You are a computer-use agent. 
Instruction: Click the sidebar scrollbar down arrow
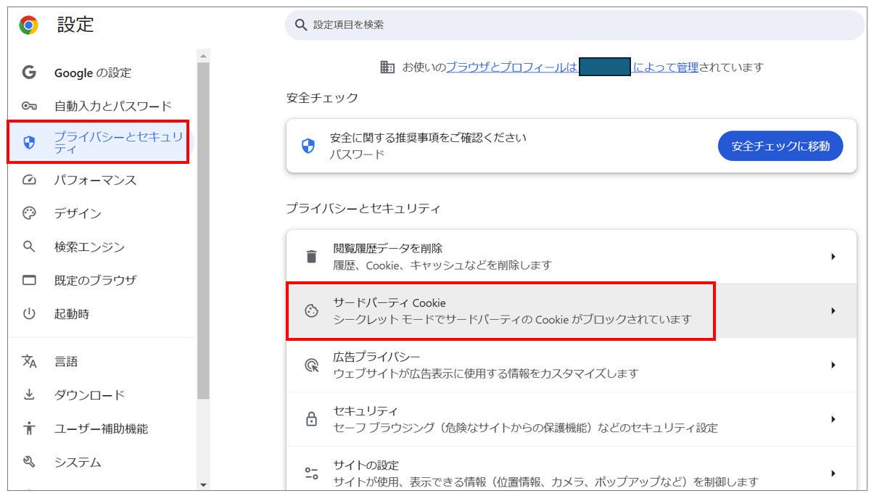203,484
